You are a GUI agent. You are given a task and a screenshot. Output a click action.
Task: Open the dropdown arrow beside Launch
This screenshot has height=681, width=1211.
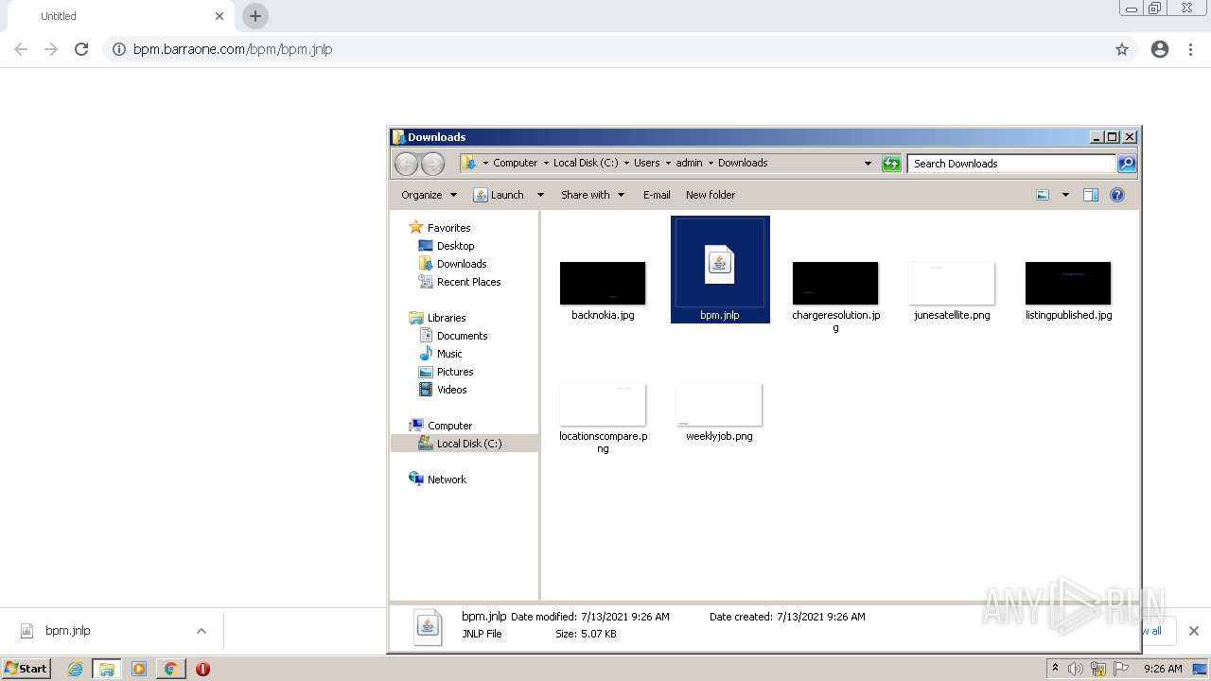pos(540,195)
